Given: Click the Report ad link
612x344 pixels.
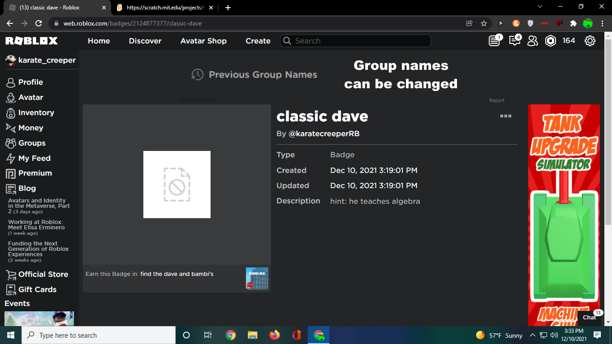Looking at the screenshot, I should 497,100.
